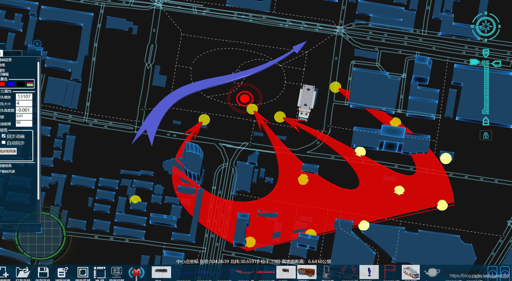Edit the arrow size field showing 4
Viewport: 512px width, 281px height.
pos(24,103)
